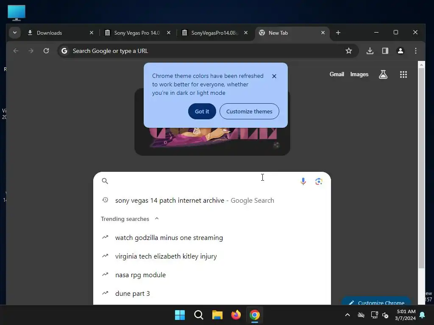434x325 pixels.
Task: Open Windows taskbar search
Action: coord(199,315)
